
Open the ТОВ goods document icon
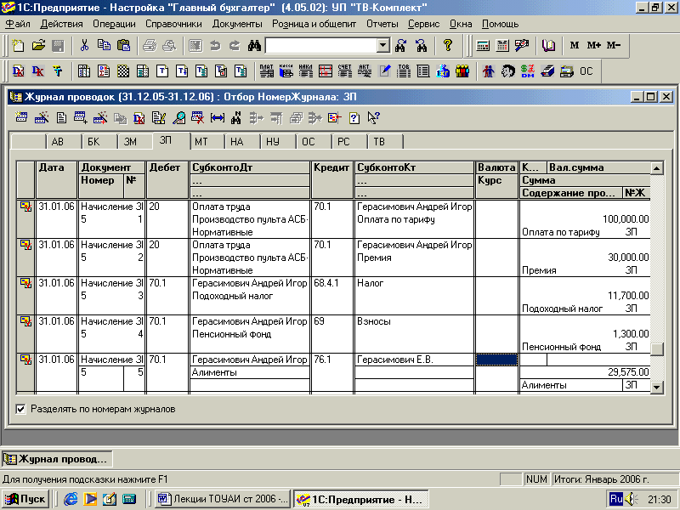coord(404,71)
